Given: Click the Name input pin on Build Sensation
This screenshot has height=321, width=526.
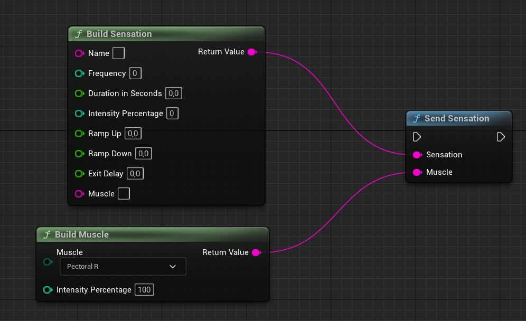Looking at the screenshot, I should click(79, 53).
